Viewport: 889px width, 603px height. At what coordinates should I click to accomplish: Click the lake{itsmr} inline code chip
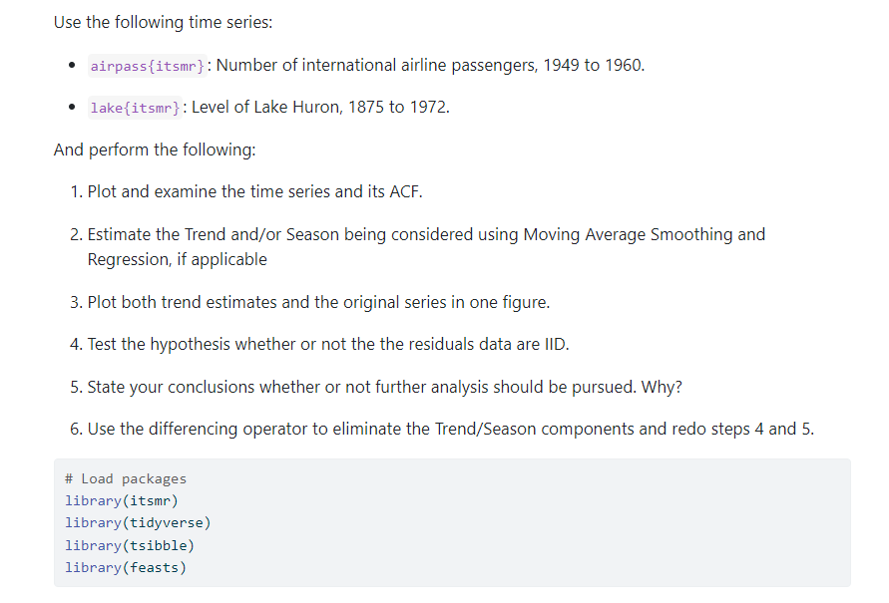tap(135, 108)
